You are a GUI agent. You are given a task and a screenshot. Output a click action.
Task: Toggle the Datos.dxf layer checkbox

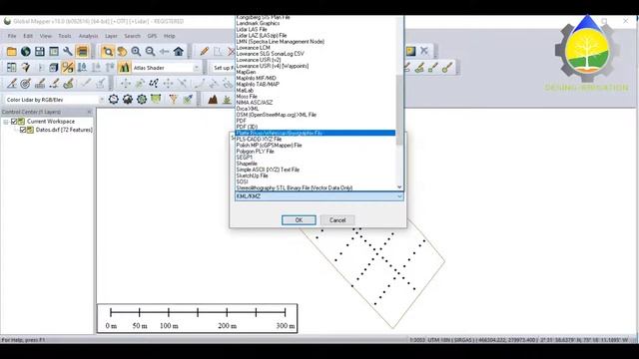coord(23,130)
